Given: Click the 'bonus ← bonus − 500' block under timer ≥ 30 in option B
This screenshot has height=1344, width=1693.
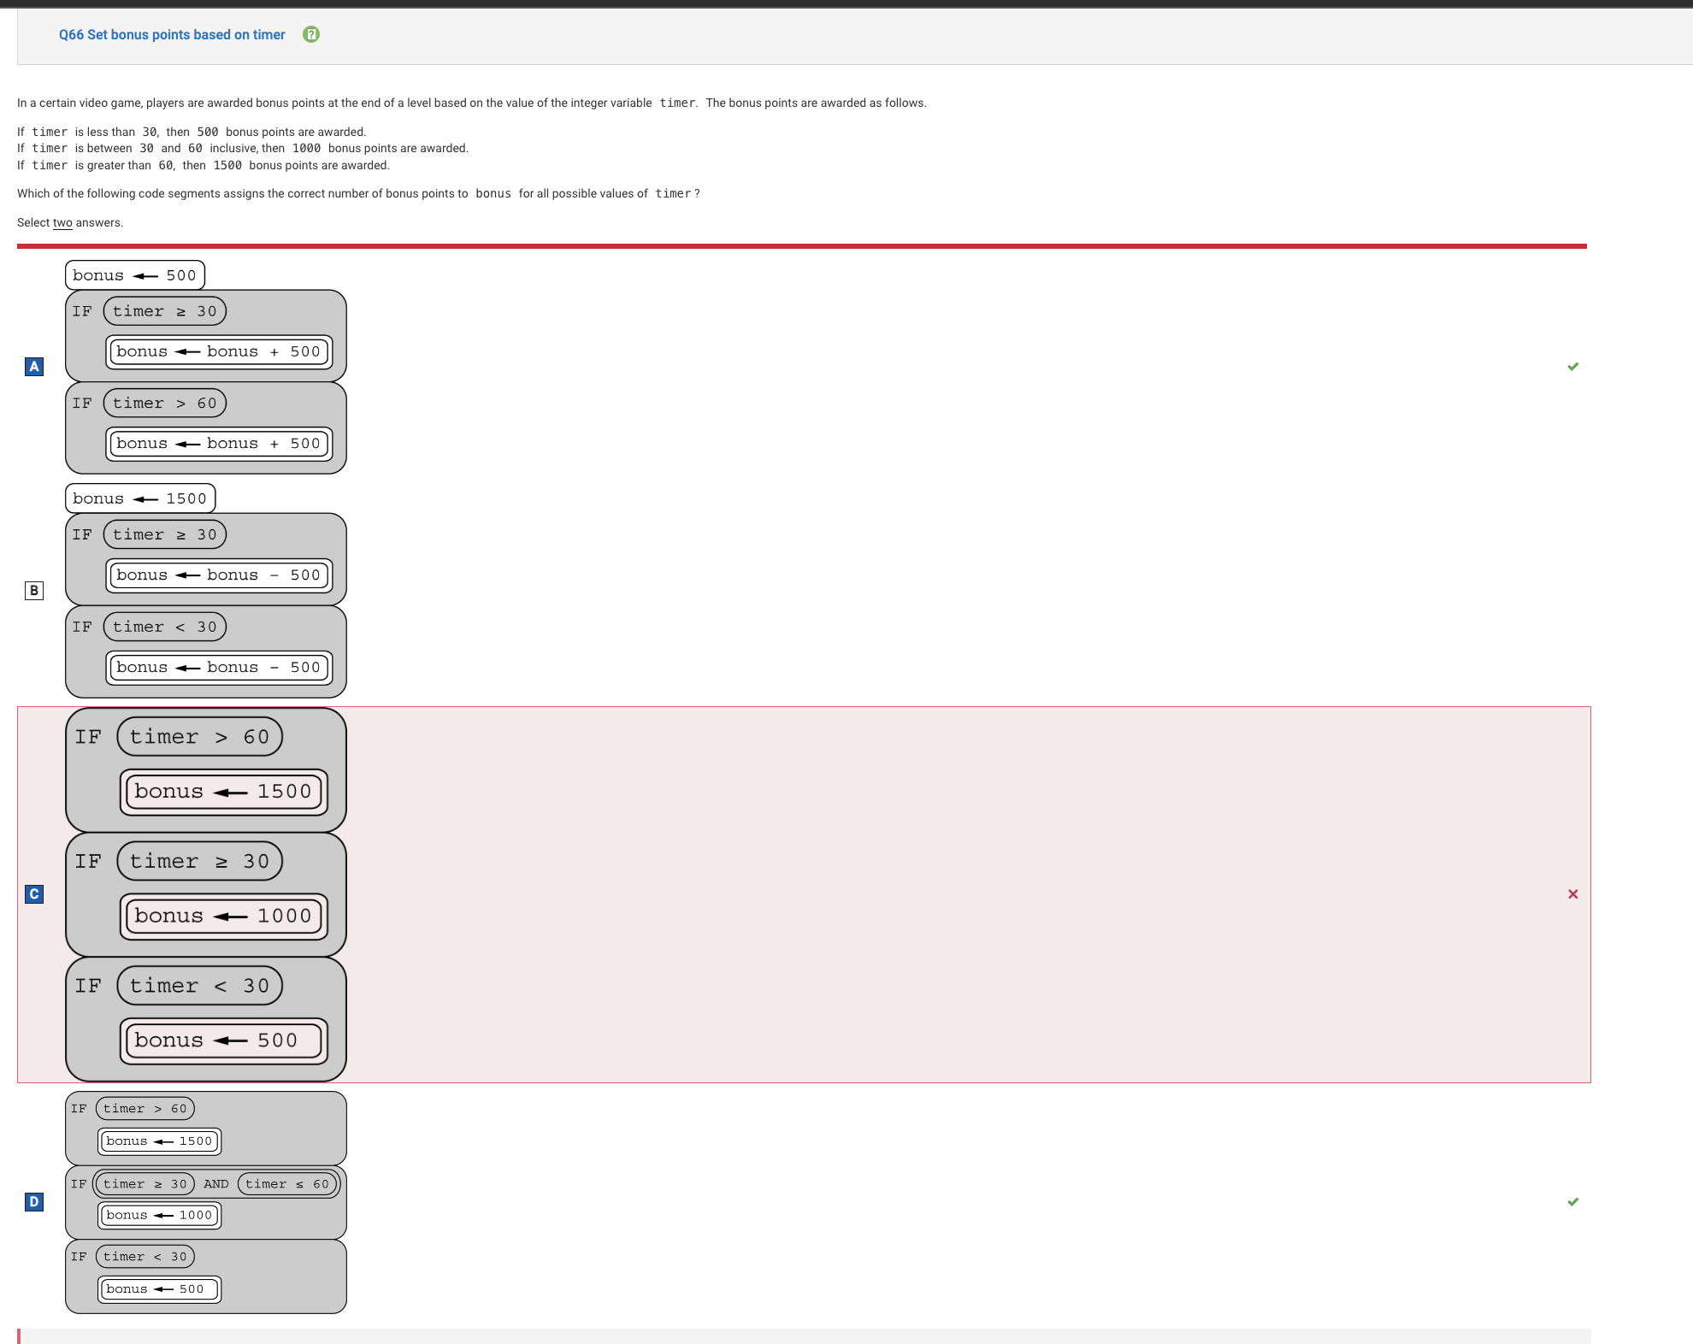Looking at the screenshot, I should pos(219,575).
